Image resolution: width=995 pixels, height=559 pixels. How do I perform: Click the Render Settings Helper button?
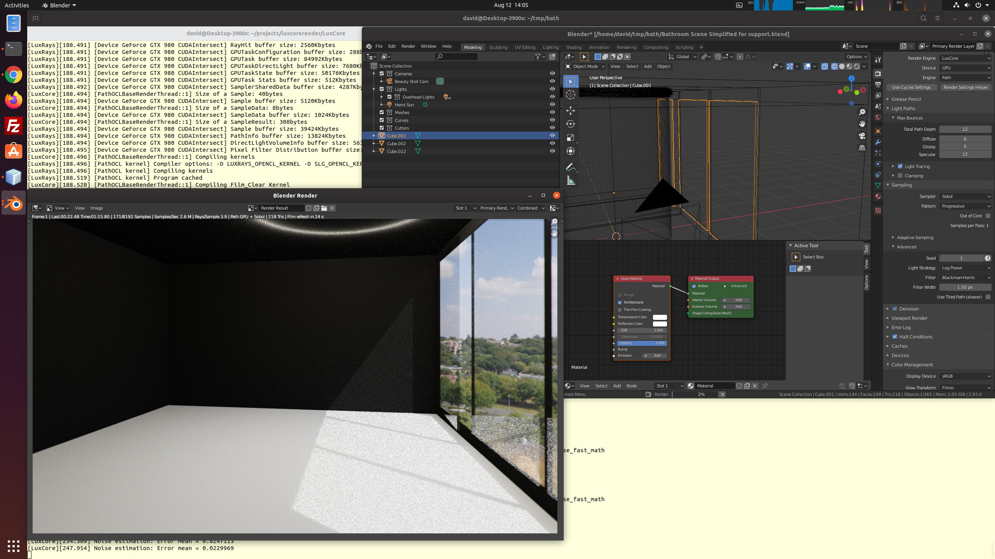point(965,87)
